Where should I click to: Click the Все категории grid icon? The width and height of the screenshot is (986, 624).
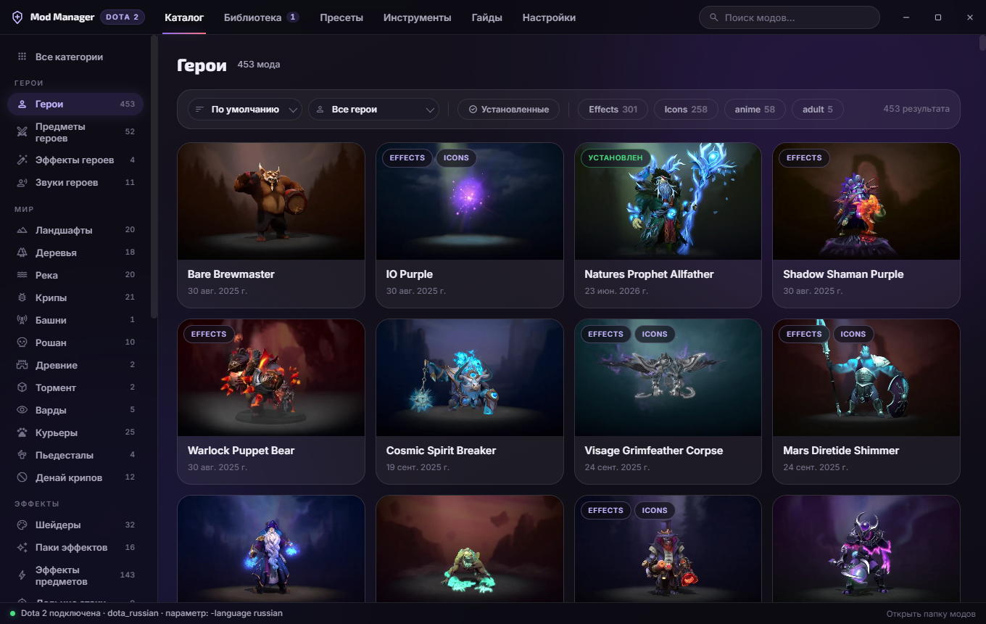(x=22, y=57)
